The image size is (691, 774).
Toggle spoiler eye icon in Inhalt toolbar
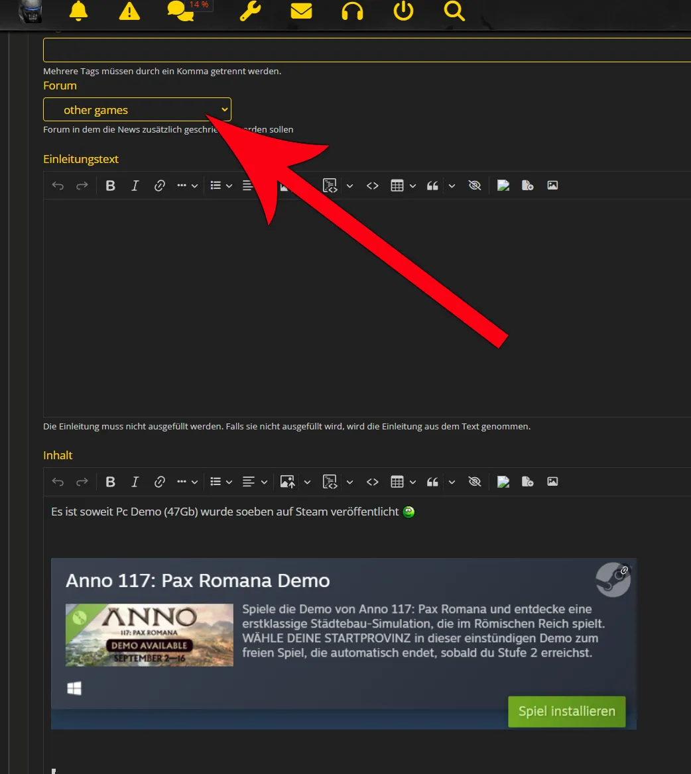pos(474,482)
